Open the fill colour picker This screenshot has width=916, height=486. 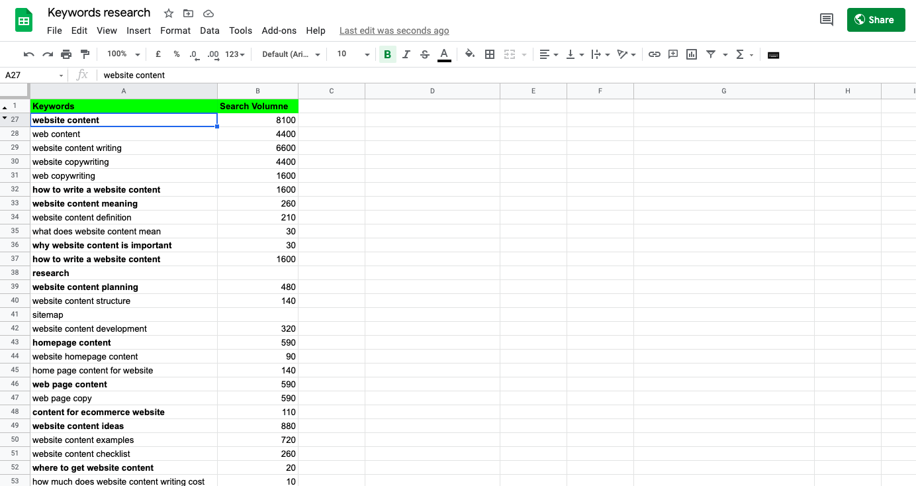click(469, 54)
